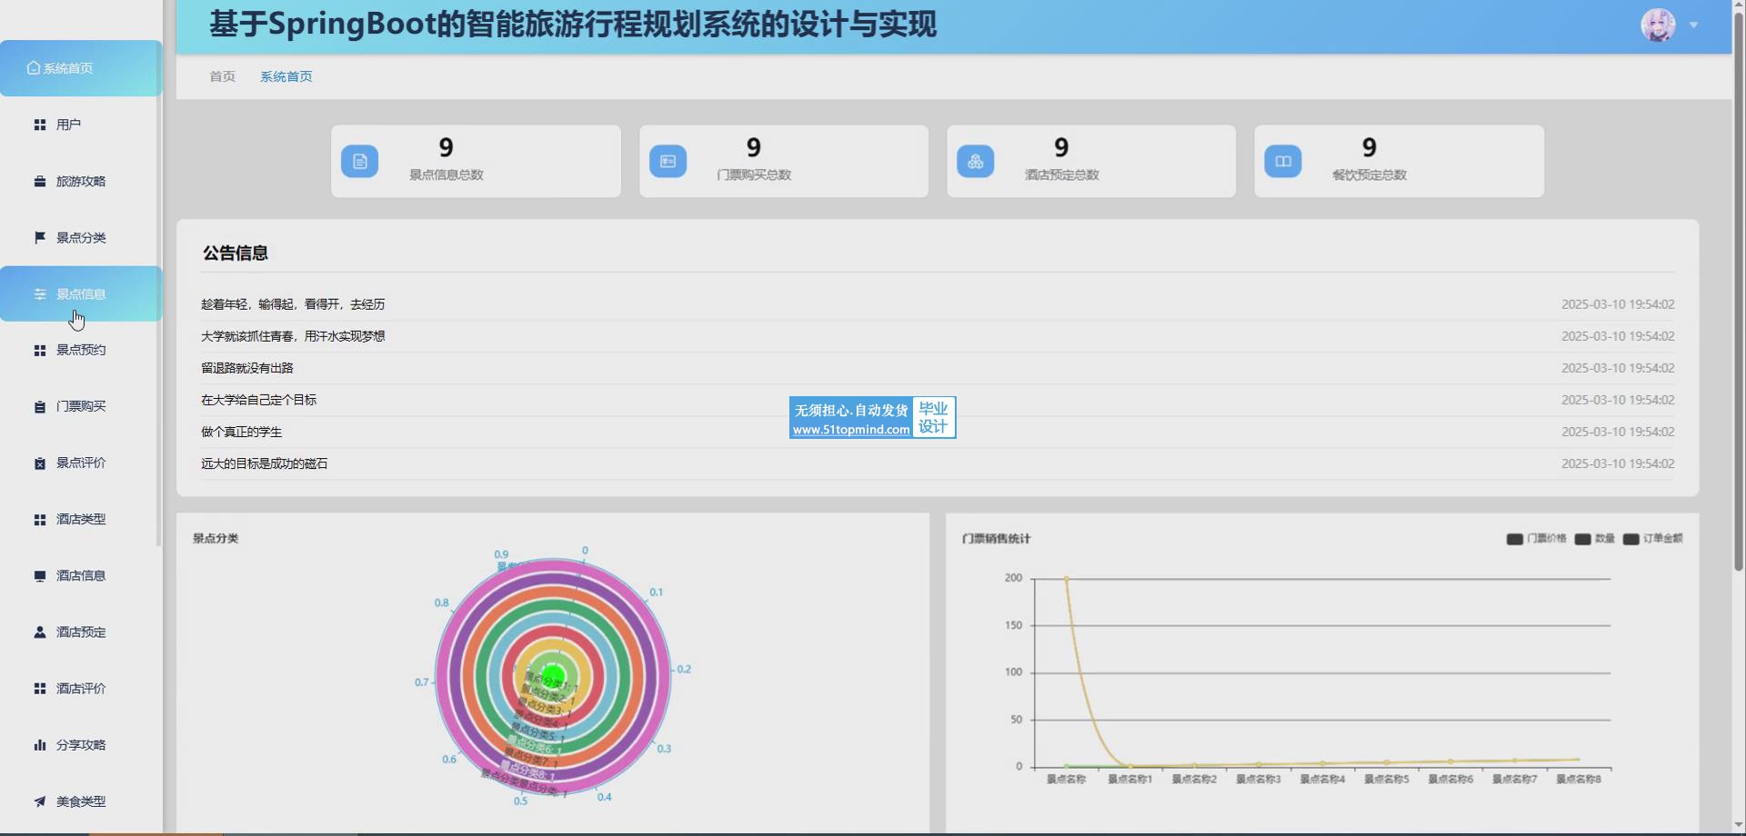The height and width of the screenshot is (836, 1746).
Task: Click the 首页 breadcrumb link
Action: pyautogui.click(x=222, y=76)
